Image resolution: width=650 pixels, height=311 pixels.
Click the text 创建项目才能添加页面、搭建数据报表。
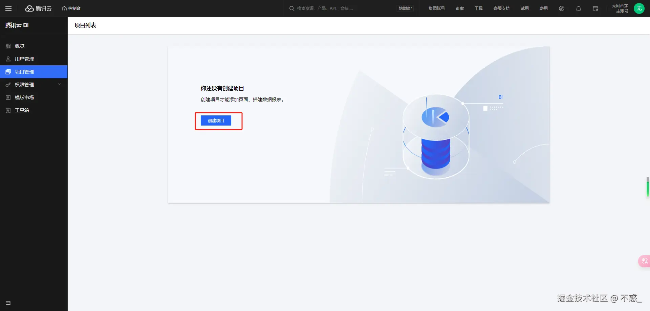242,99
